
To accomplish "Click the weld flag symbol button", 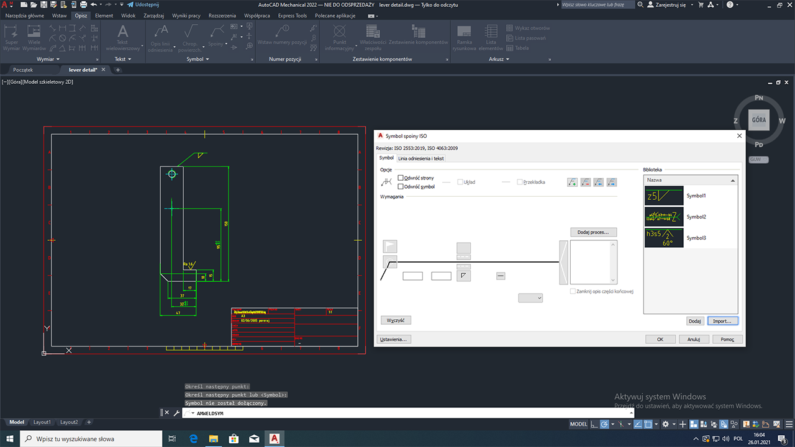I will click(389, 246).
